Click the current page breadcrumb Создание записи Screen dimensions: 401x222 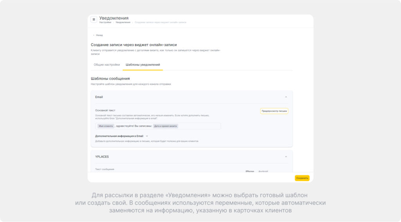coord(160,22)
